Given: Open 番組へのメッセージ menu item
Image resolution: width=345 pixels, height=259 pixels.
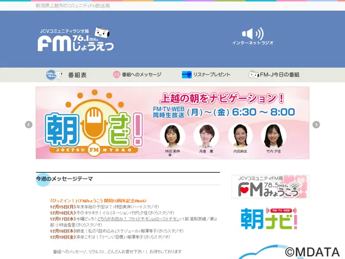Looking at the screenshot, I should click(x=141, y=74).
